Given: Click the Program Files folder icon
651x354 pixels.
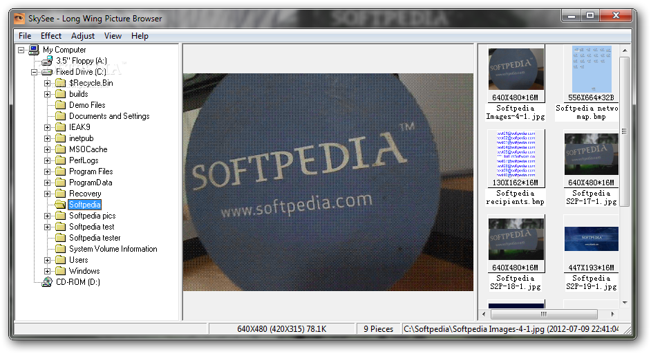Looking at the screenshot, I should [x=61, y=171].
